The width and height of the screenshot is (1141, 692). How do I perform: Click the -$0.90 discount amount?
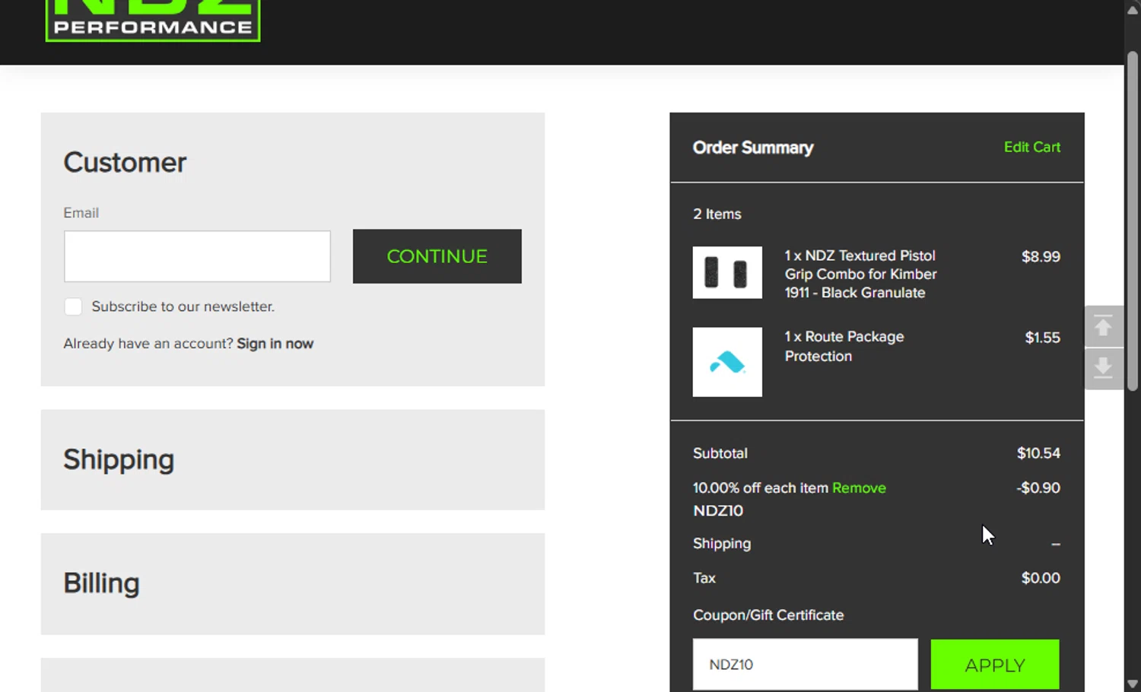(1038, 488)
